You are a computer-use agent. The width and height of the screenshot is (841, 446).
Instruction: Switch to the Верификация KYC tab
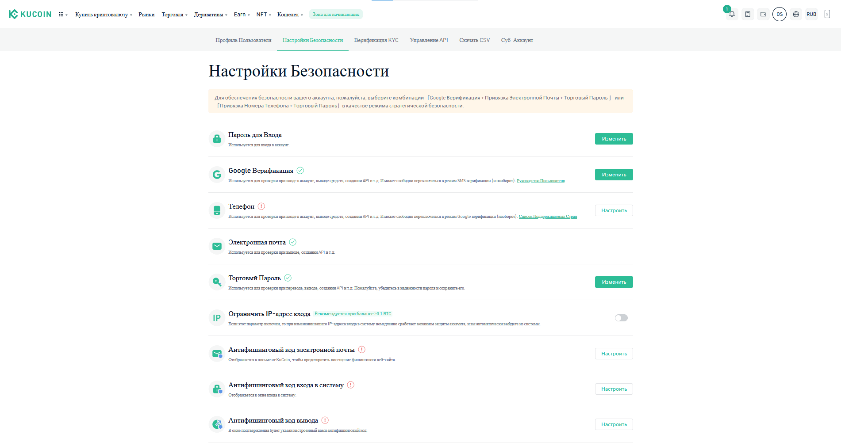tap(376, 40)
